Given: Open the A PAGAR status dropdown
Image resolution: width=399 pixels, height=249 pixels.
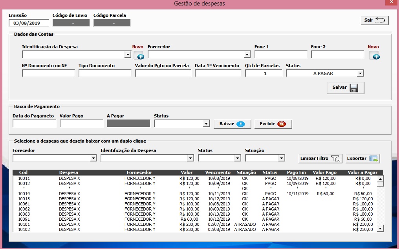Looking at the screenshot, I should coord(360,73).
